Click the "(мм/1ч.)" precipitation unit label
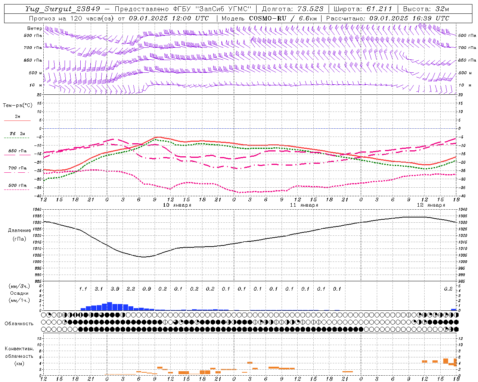The image size is (478, 382). (x=19, y=300)
